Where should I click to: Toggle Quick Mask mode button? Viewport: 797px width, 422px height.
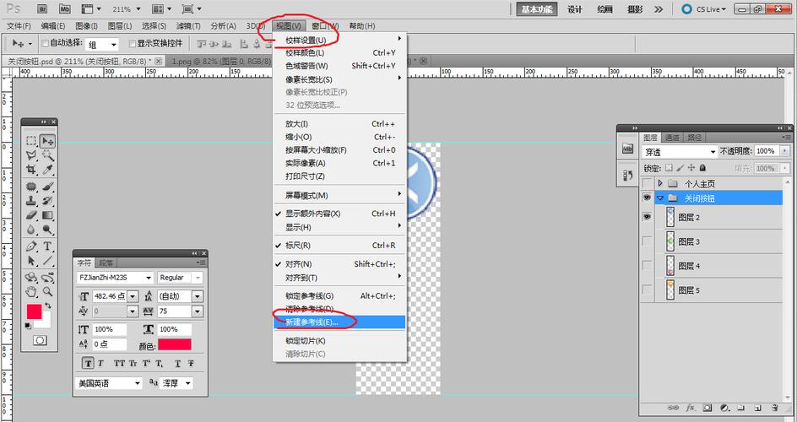41,340
